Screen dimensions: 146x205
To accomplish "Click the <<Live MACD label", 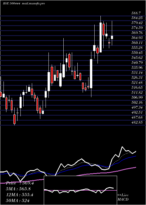I will pyautogui.click(x=123, y=197).
